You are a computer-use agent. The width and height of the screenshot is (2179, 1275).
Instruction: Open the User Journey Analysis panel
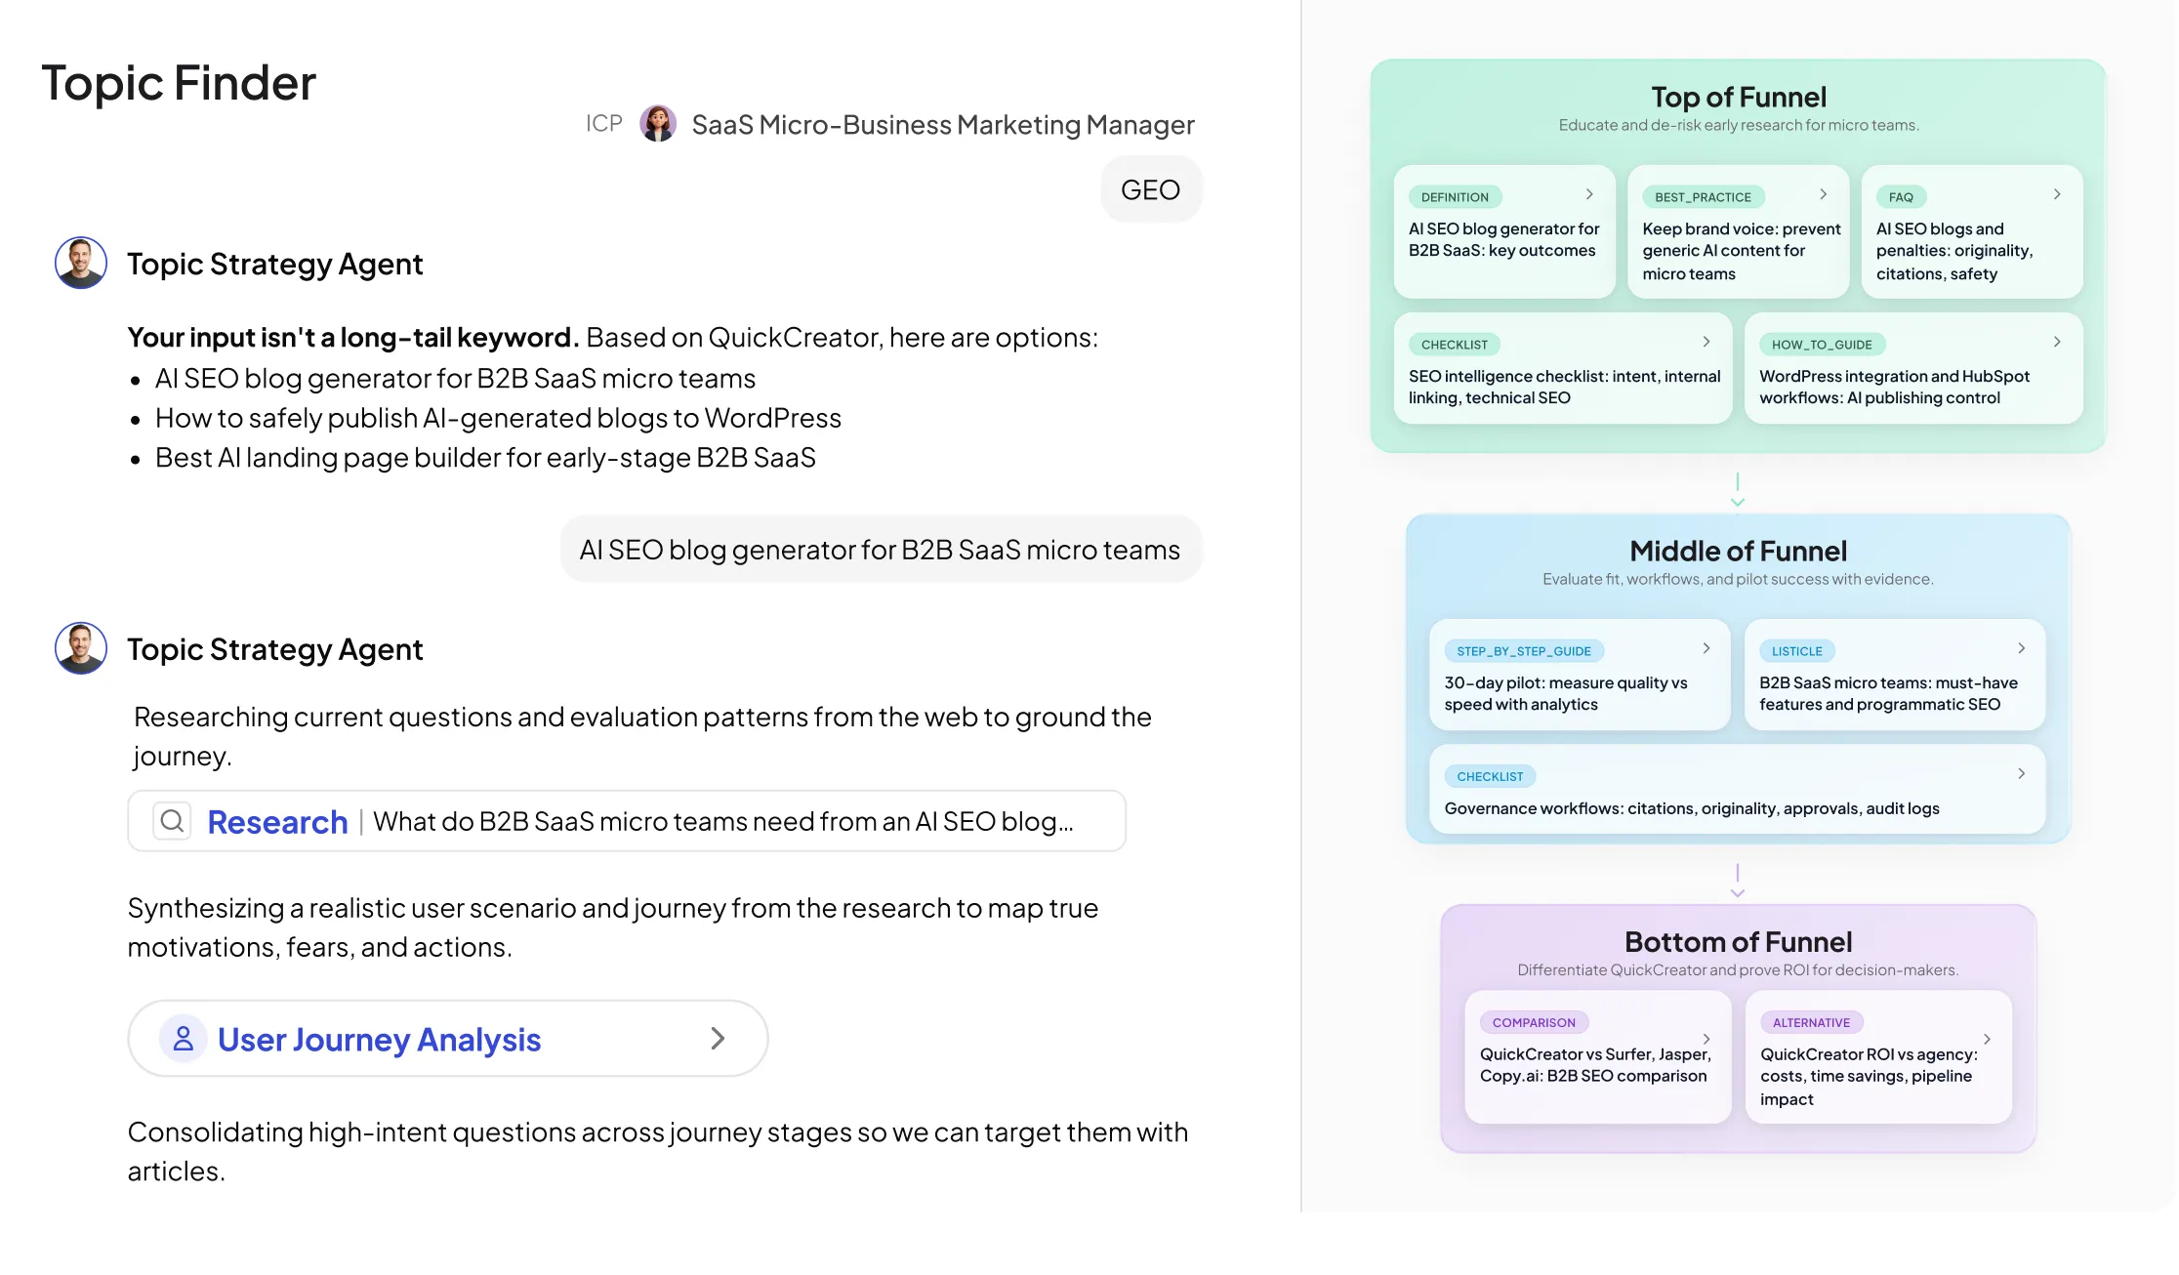tap(447, 1039)
